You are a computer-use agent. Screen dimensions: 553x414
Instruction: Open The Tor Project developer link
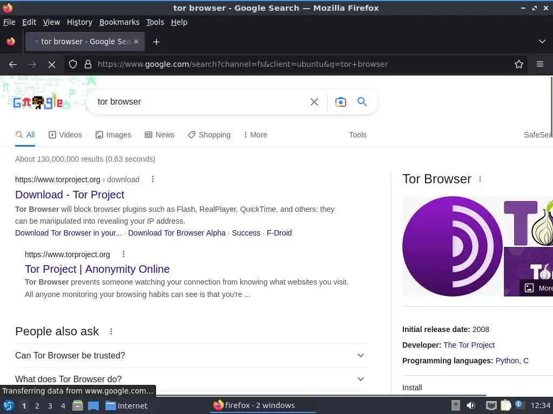click(x=469, y=345)
